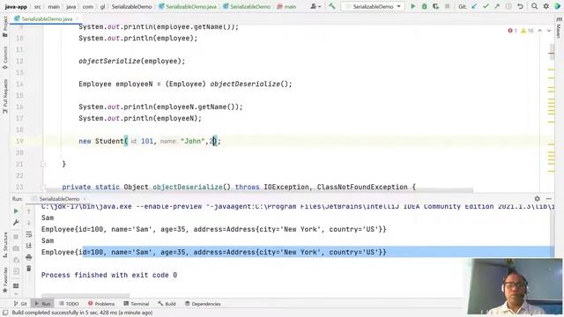Click java-app breadcrumb in navigation bar
The height and width of the screenshot is (317, 564).
point(16,6)
